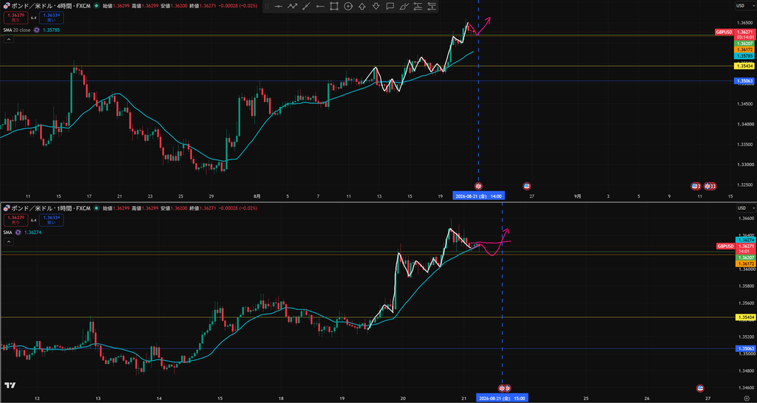Click SMA value 1.35785 in 4-hour legend
The width and height of the screenshot is (757, 403).
(x=52, y=30)
